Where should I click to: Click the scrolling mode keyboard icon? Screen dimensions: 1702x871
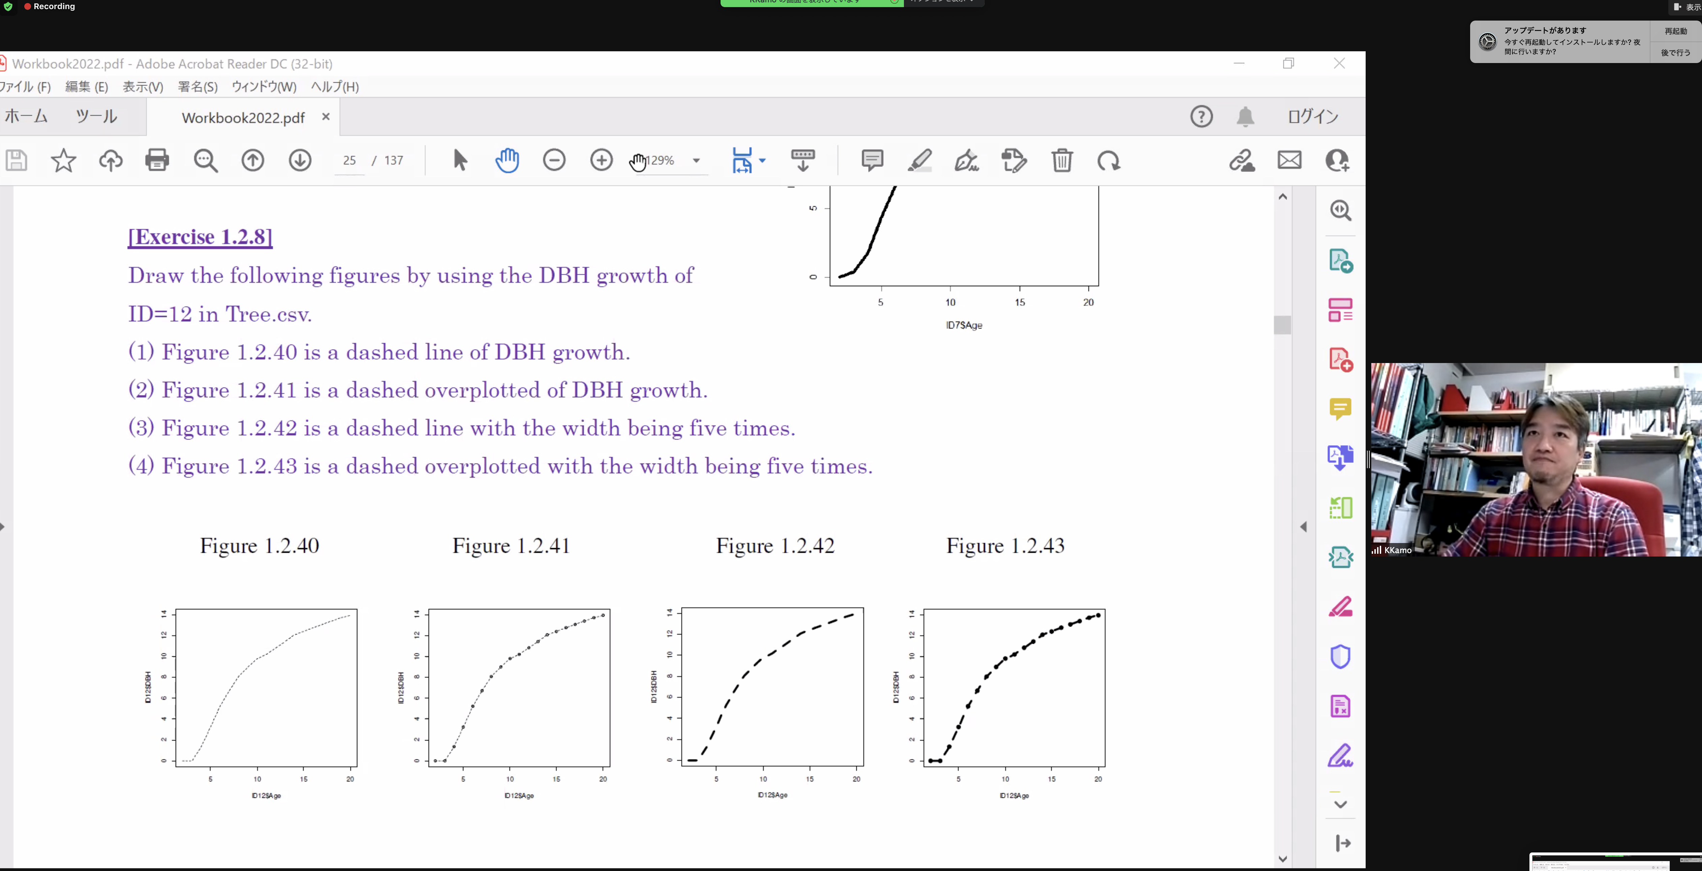[x=803, y=160]
